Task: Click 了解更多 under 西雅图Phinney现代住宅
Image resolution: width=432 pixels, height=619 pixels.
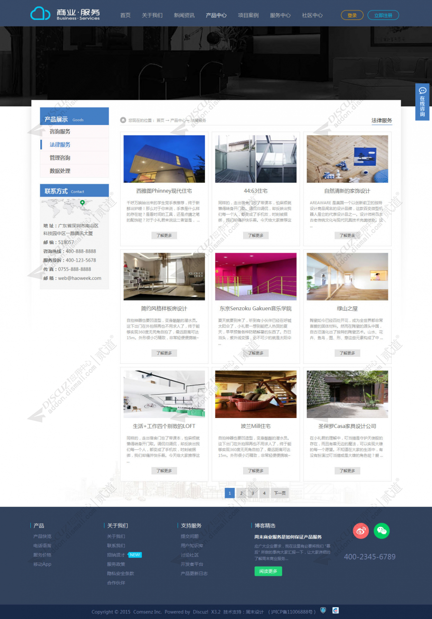Action: click(164, 235)
